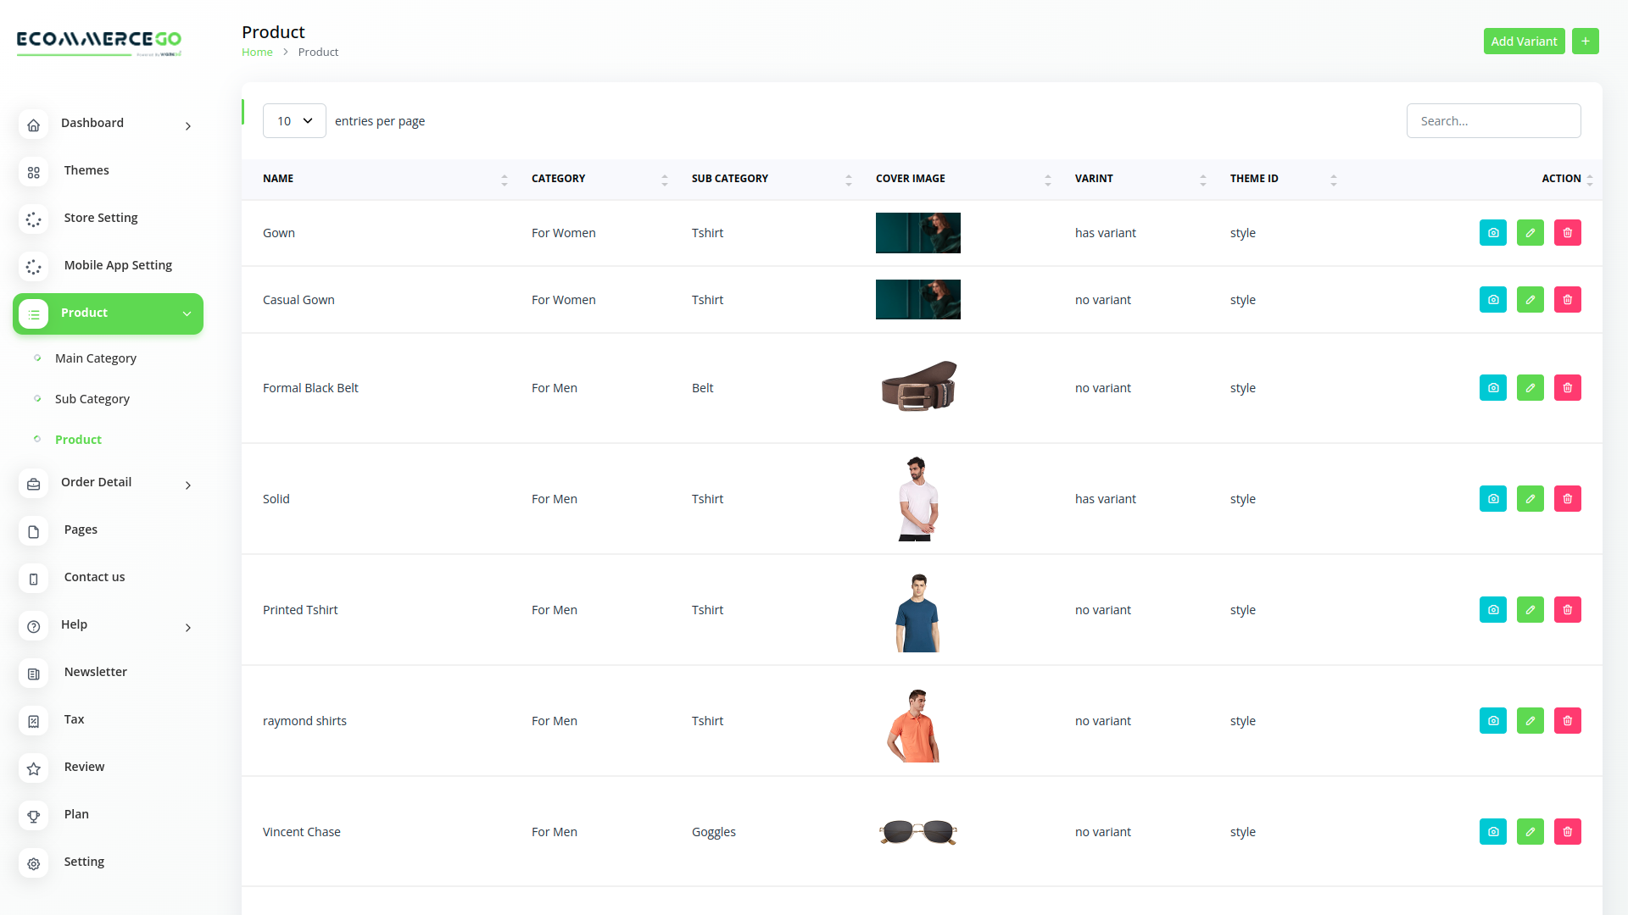
Task: Open camera icon for Printed Tshirt
Action: (1492, 610)
